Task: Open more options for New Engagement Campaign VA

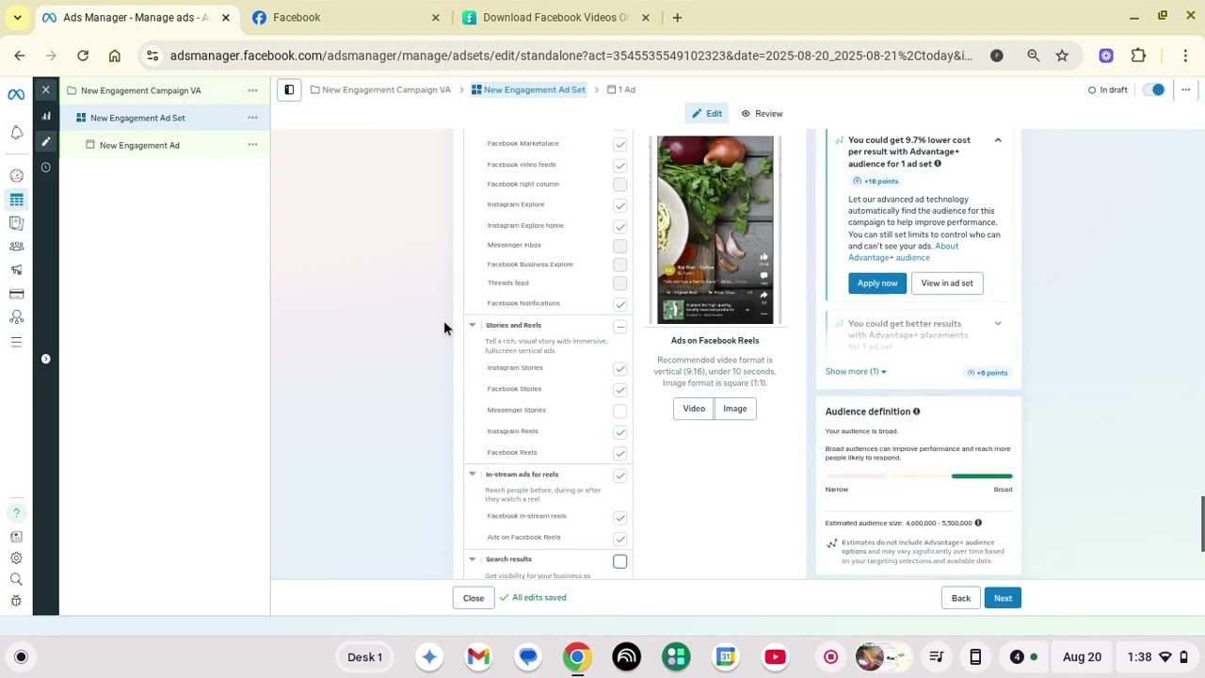Action: point(252,90)
